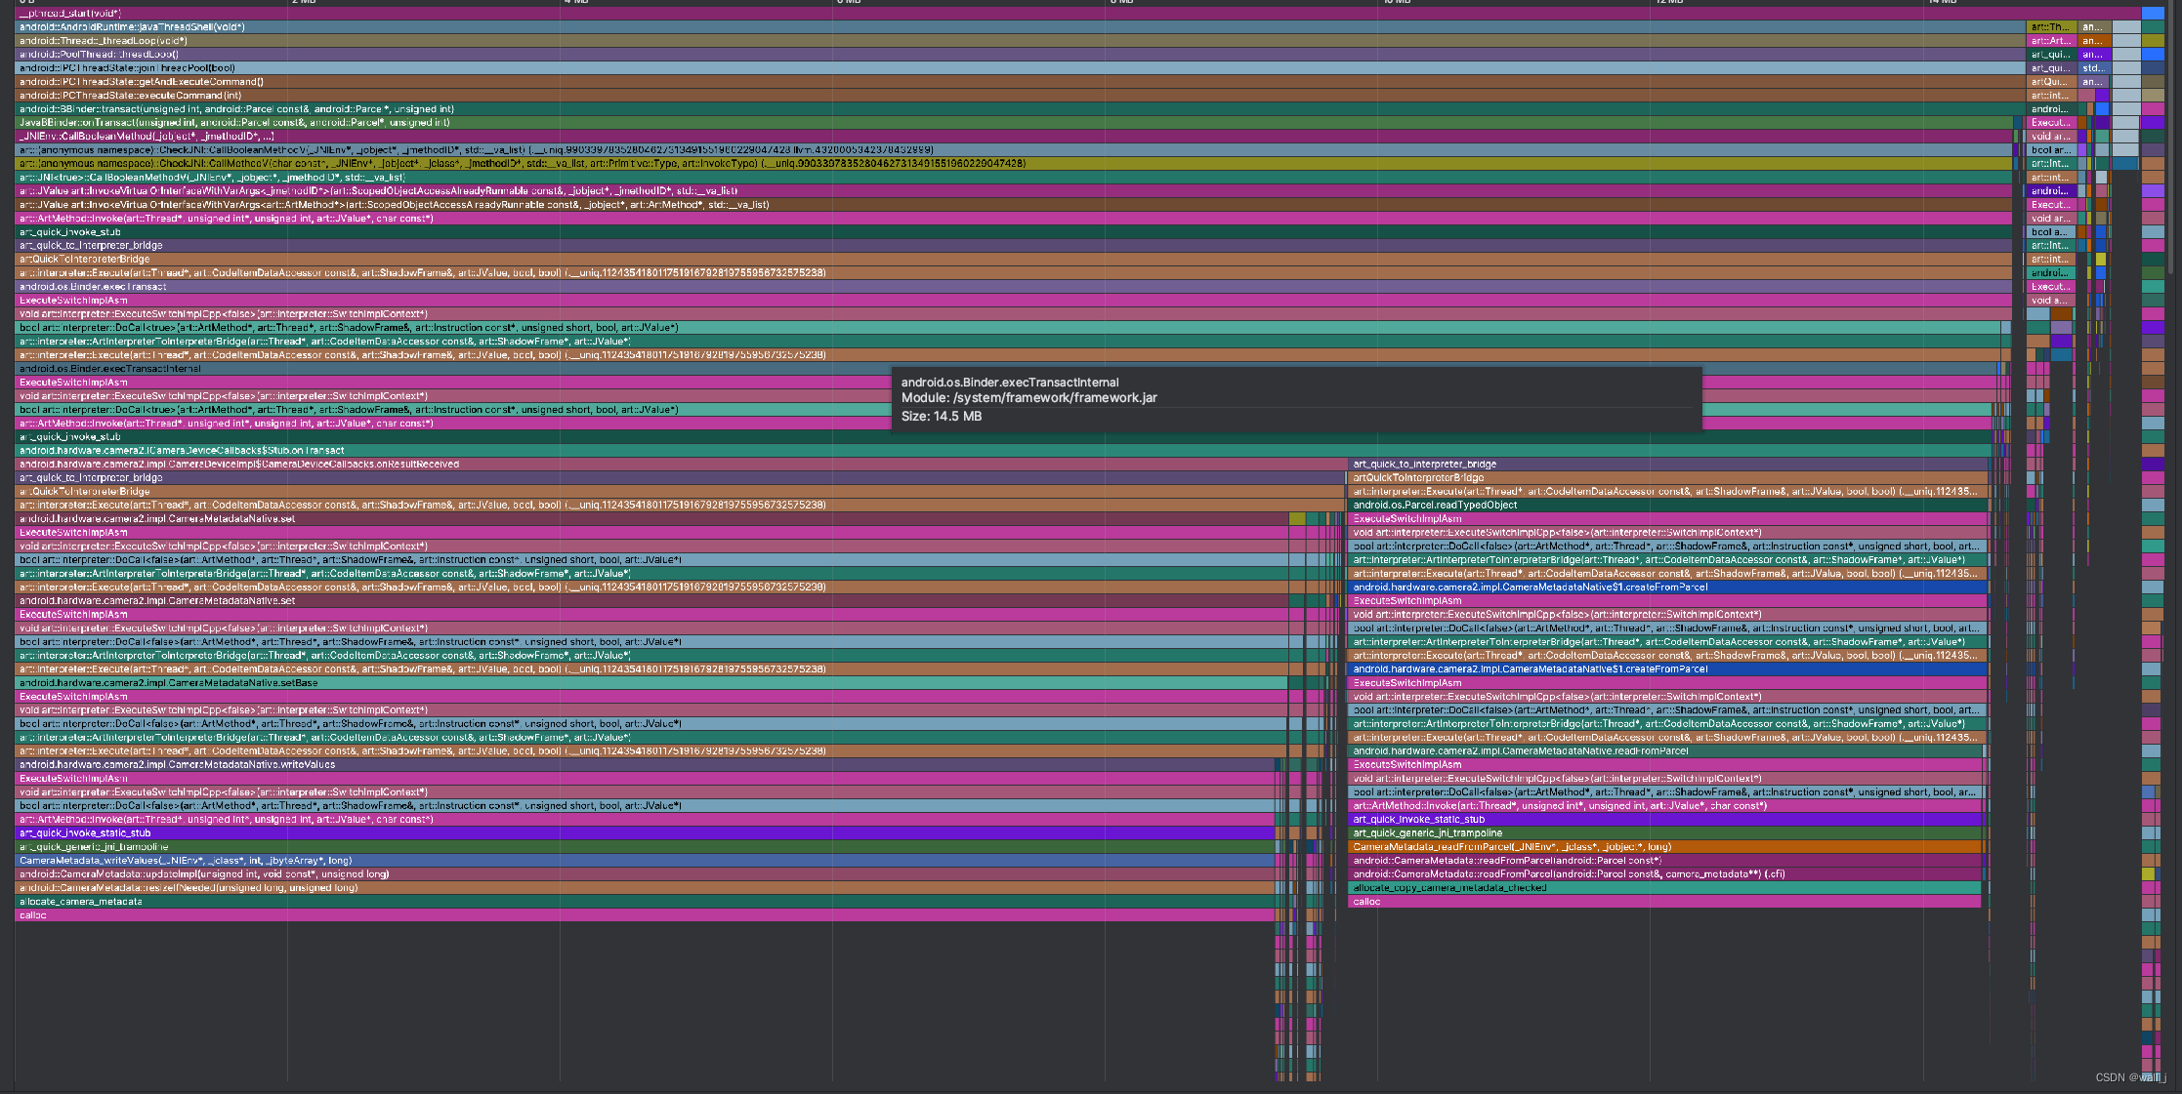The image size is (2182, 1094).
Task: Click the tooltip Size: 14.5 MB text
Action: [942, 417]
